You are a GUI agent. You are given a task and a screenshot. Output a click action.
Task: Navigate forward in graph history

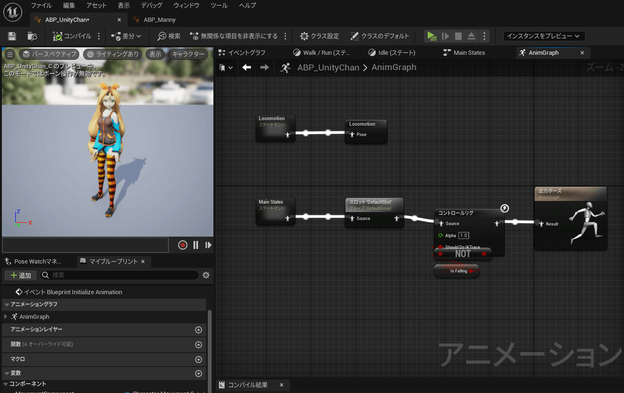click(x=264, y=68)
